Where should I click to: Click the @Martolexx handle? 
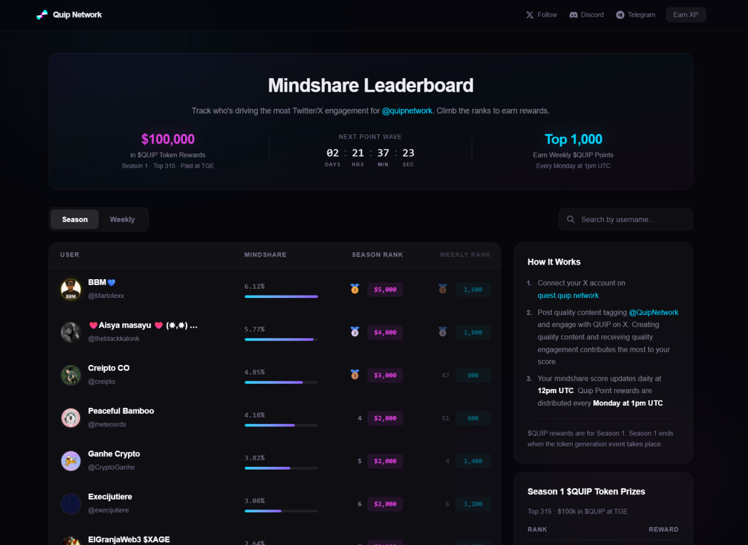coord(106,296)
